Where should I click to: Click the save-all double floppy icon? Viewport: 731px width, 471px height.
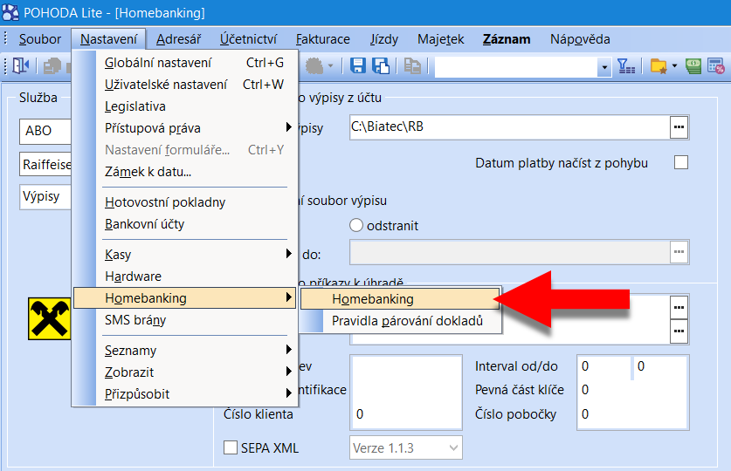click(x=381, y=65)
